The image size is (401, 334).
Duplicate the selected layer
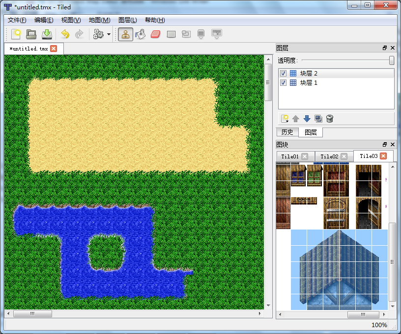click(318, 119)
